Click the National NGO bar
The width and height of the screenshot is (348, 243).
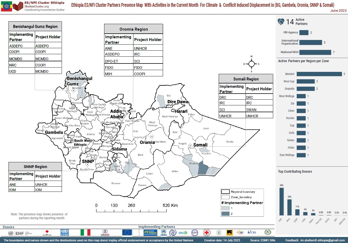click(x=315, y=52)
